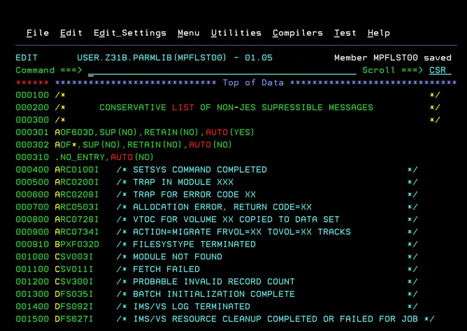Screen dimensions: 467x331
Task: Click message ID CSV011I
Action: (x=74, y=269)
